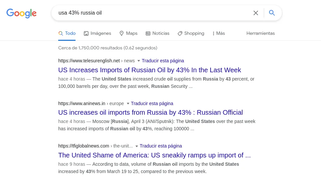Open 'US Increases Imports of Russian Oil by 43%' result
The width and height of the screenshot is (321, 181).
click(x=149, y=70)
